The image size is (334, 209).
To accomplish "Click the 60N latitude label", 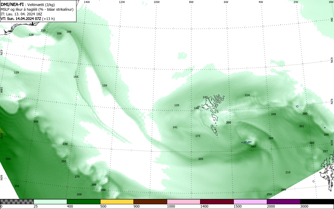I will [x=1, y=178].
